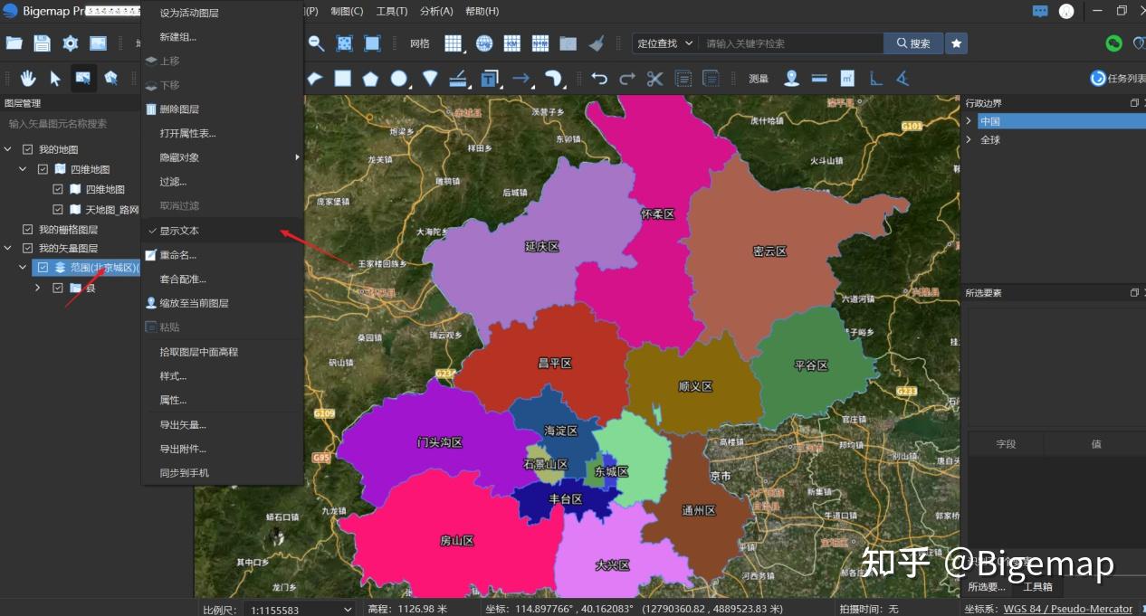Select the scissors cut tool
1146x616 pixels.
[x=654, y=78]
